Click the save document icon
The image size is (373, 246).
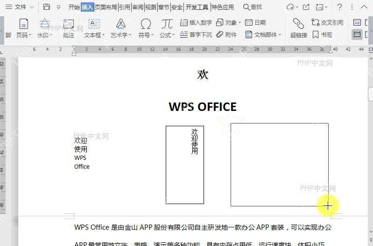(x=47, y=7)
